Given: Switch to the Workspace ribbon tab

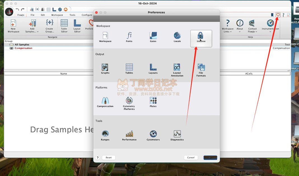Looking at the screenshot, I should pyautogui.click(x=57, y=15).
